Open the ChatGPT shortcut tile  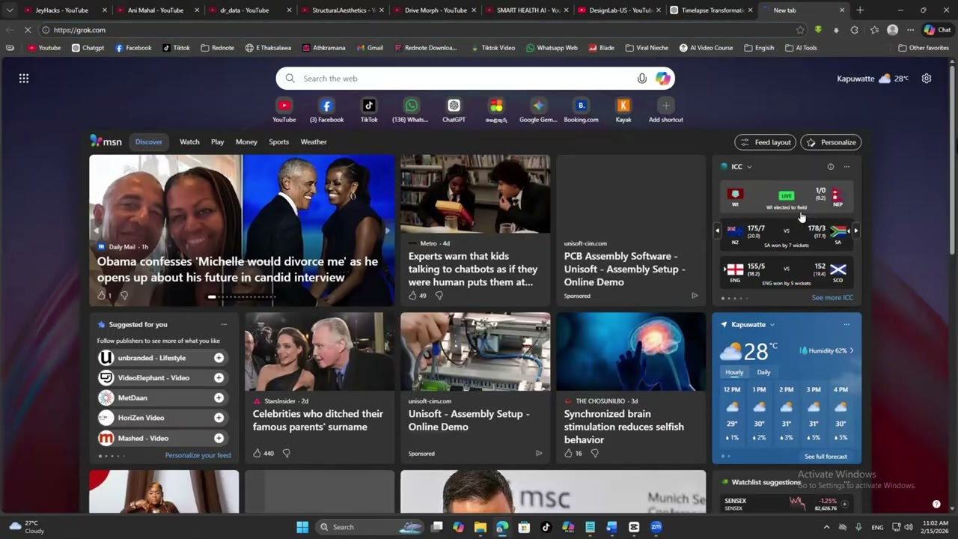(454, 110)
